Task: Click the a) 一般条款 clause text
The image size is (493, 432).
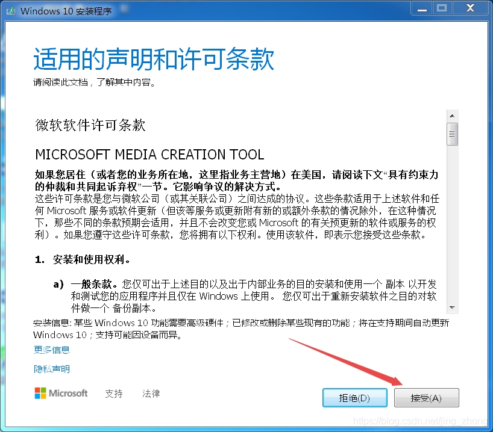Action: (x=245, y=296)
